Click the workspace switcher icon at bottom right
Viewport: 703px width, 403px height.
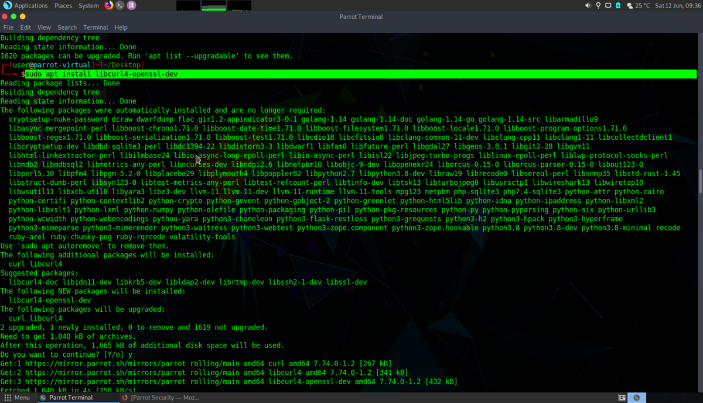[x=637, y=398]
